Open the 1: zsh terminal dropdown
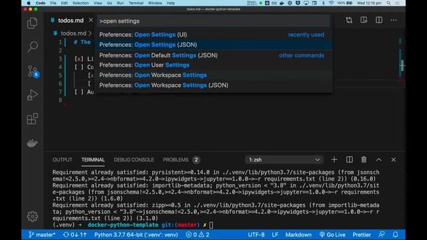 point(284,160)
